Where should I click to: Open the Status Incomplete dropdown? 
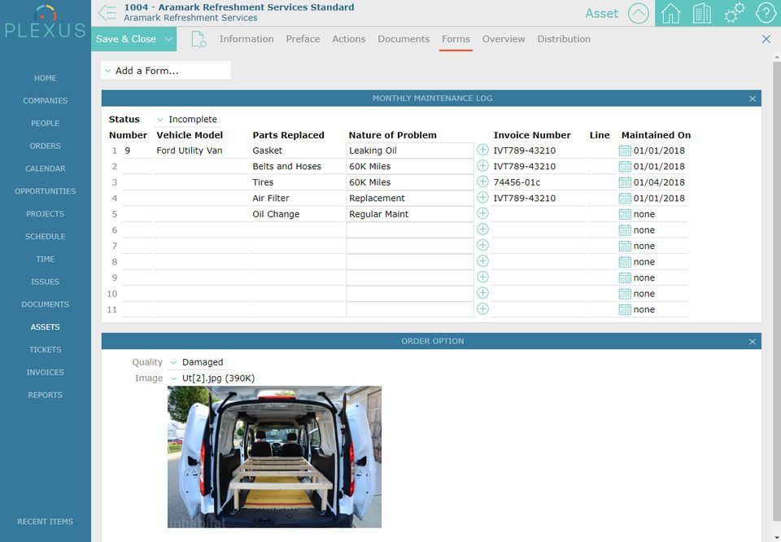point(187,120)
